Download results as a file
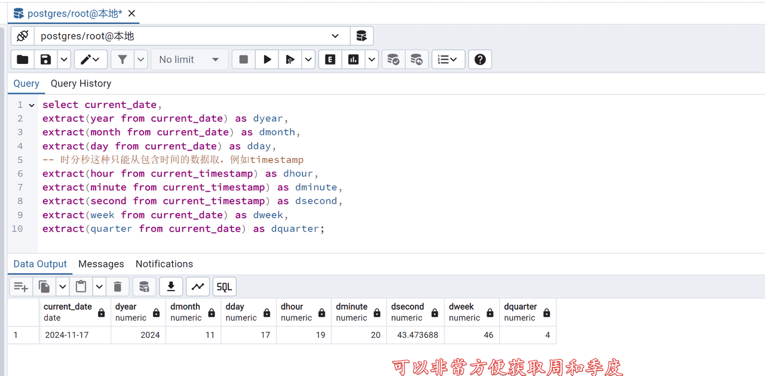Viewport: 765px width, 376px height. tap(171, 287)
